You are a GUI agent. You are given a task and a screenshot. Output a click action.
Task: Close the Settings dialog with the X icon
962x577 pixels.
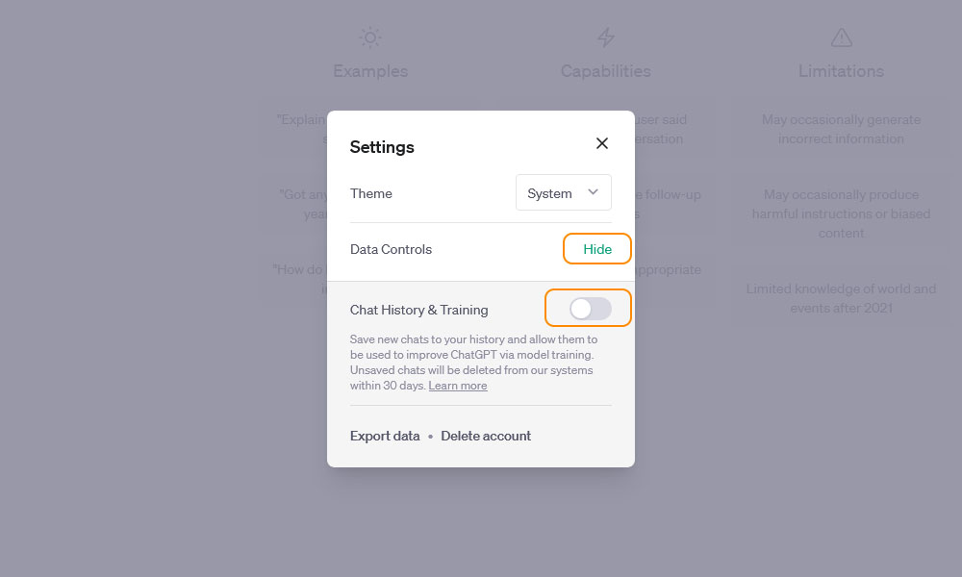[x=602, y=143]
